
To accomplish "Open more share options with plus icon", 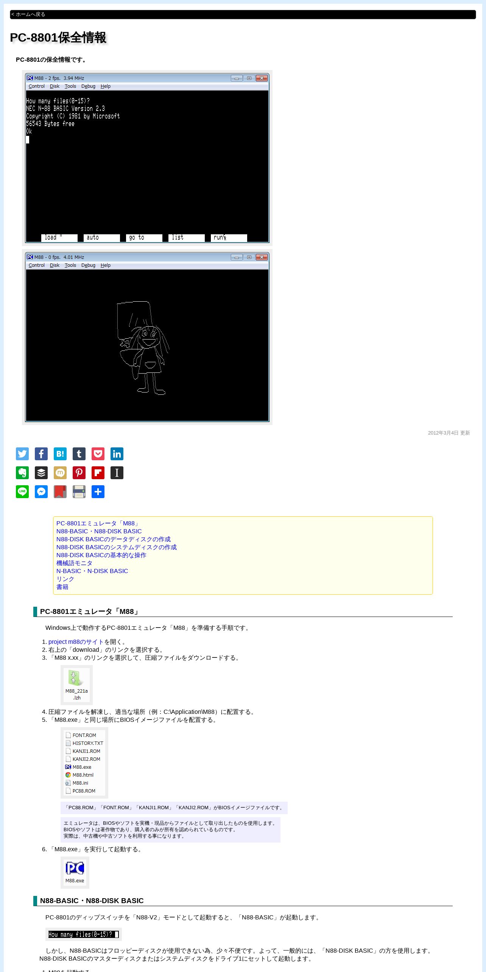I will (x=98, y=492).
